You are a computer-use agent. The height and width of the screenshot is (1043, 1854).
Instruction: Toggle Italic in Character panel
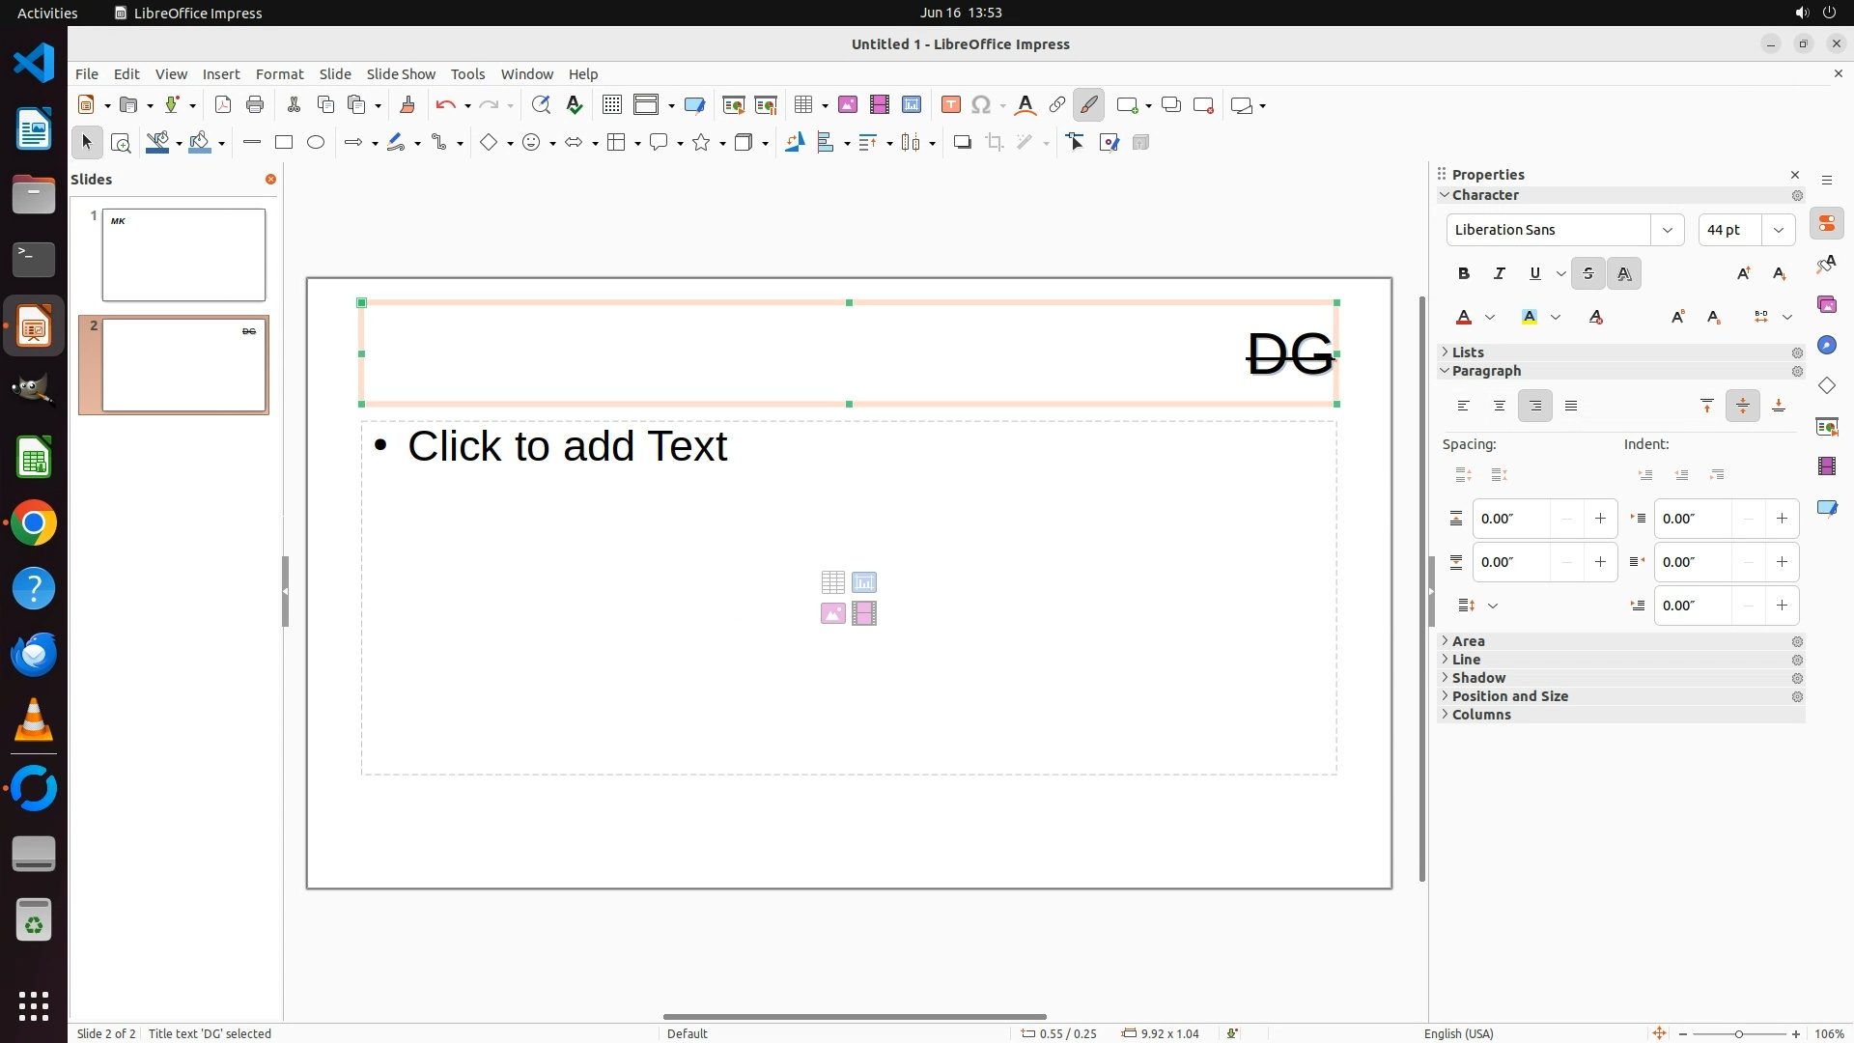[1500, 274]
